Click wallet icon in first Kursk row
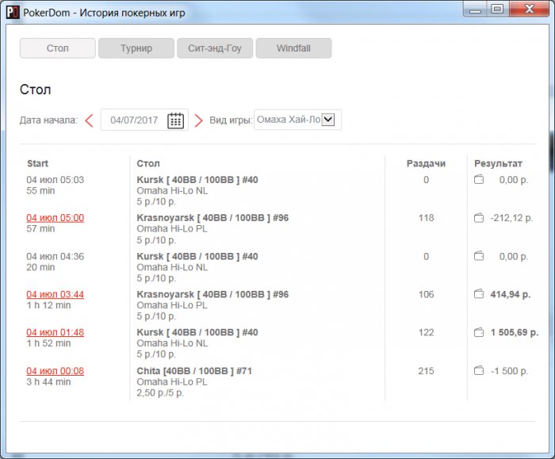The width and height of the screenshot is (555, 459). (x=479, y=179)
